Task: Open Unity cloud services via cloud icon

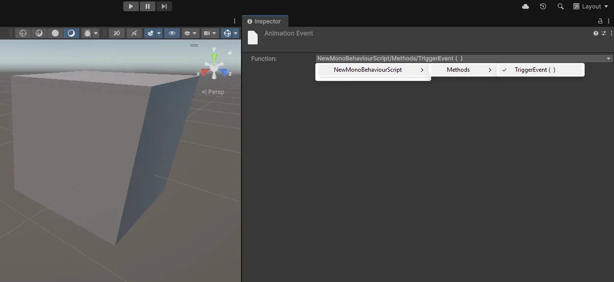Action: click(526, 6)
